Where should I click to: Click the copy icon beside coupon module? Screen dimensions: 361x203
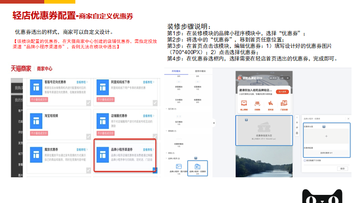tap(297, 128)
